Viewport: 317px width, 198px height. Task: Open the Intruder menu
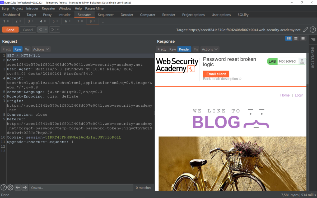[x=32, y=8]
